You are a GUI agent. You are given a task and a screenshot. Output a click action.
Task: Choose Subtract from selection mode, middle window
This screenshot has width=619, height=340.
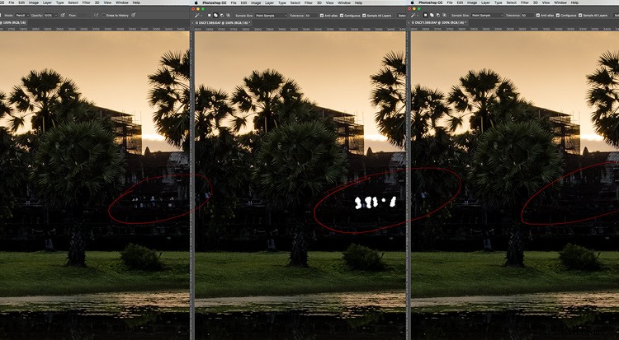click(222, 16)
